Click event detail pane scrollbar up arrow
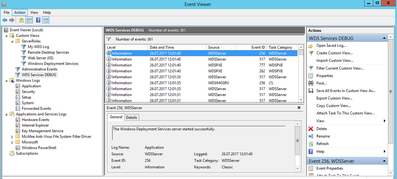 tap(298, 124)
